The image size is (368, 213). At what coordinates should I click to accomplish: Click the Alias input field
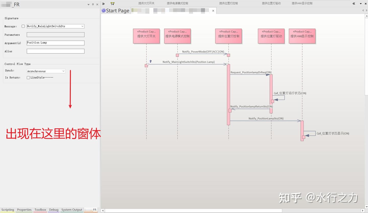point(55,51)
